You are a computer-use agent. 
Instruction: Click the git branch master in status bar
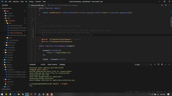pos(5,91)
